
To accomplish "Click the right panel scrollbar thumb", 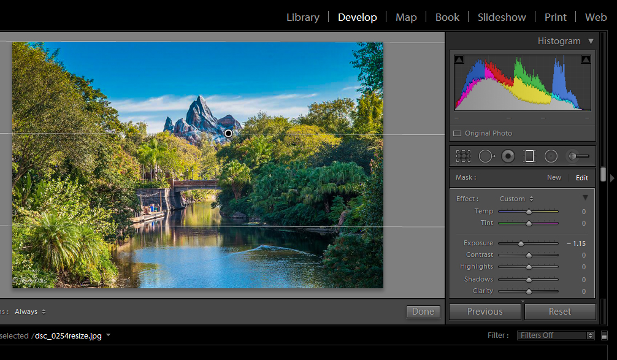I will 603,174.
